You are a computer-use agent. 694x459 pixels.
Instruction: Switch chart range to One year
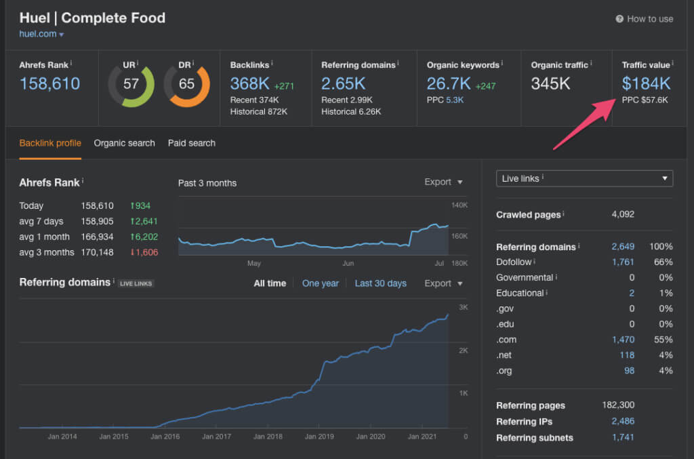point(320,283)
